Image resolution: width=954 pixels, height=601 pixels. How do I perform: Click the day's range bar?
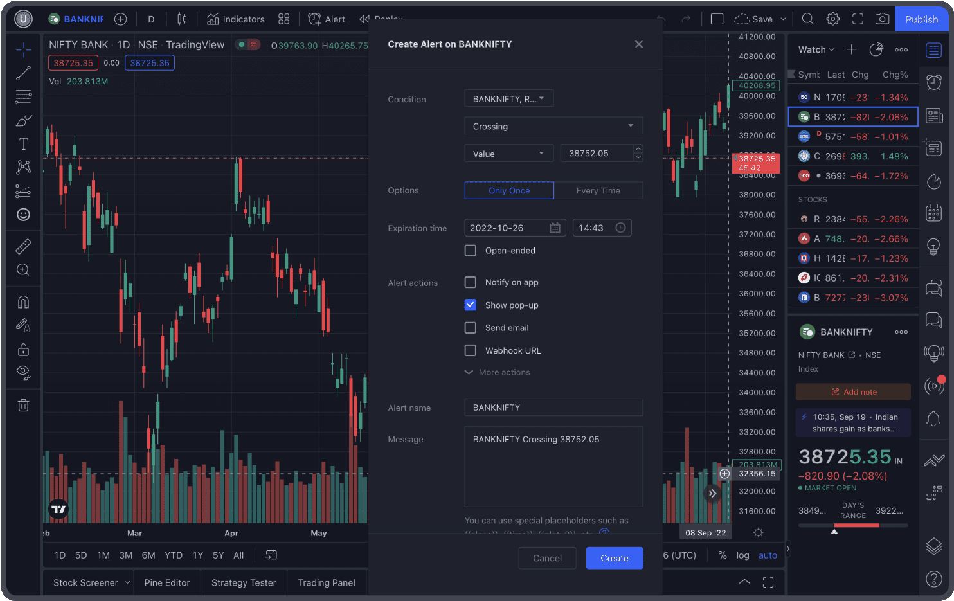(853, 525)
